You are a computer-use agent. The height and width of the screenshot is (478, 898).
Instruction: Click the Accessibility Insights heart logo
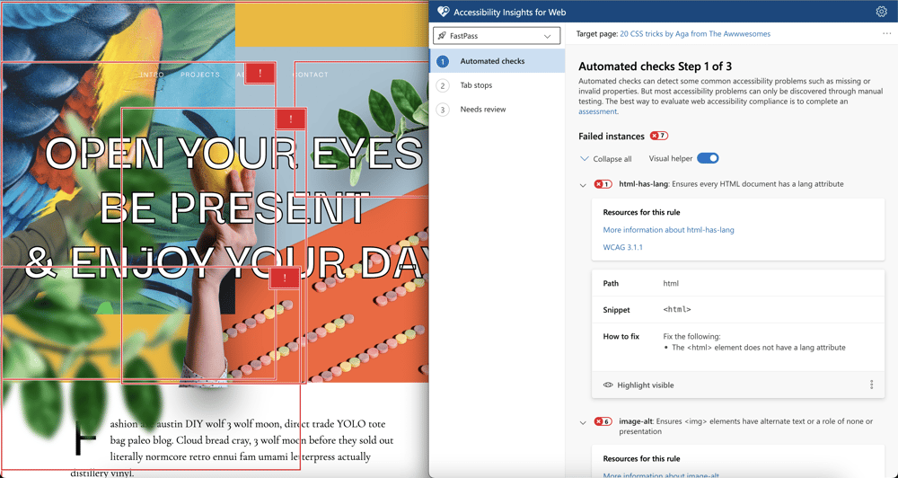pos(443,12)
